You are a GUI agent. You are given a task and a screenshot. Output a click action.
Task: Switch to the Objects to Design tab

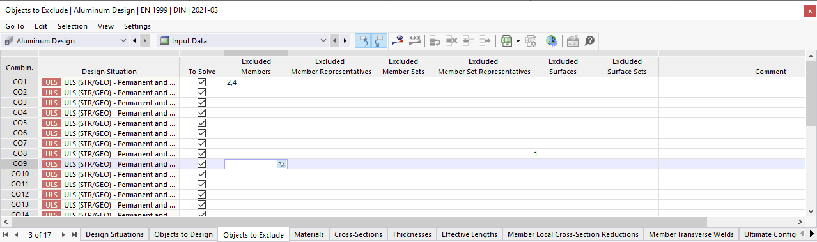pyautogui.click(x=183, y=234)
